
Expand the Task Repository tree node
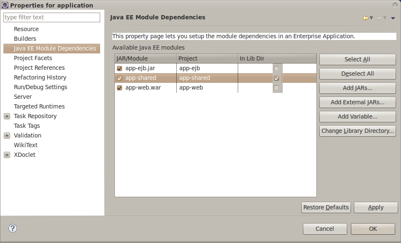coord(7,116)
